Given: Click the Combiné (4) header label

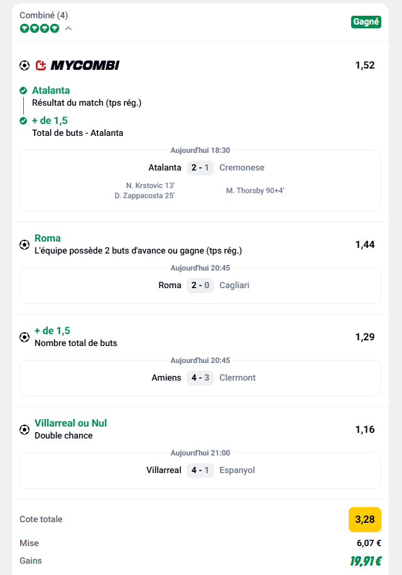Looking at the screenshot, I should (x=43, y=14).
